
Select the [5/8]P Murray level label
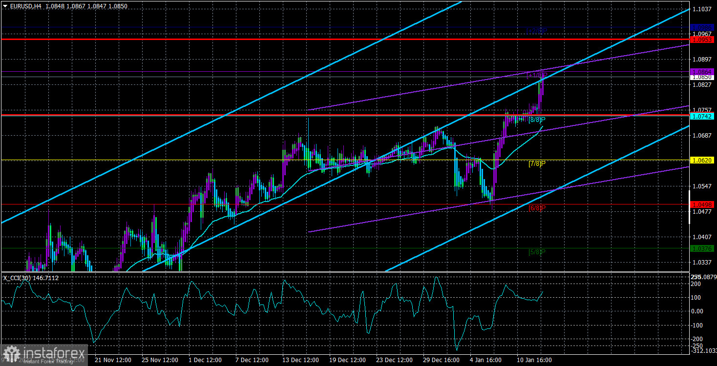point(537,252)
